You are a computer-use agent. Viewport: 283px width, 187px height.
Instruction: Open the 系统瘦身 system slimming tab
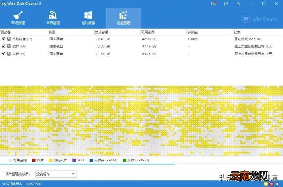coord(88,18)
